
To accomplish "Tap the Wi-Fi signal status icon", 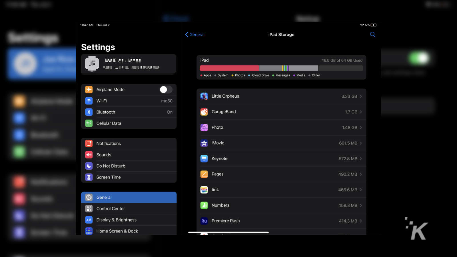I will pyautogui.click(x=362, y=25).
